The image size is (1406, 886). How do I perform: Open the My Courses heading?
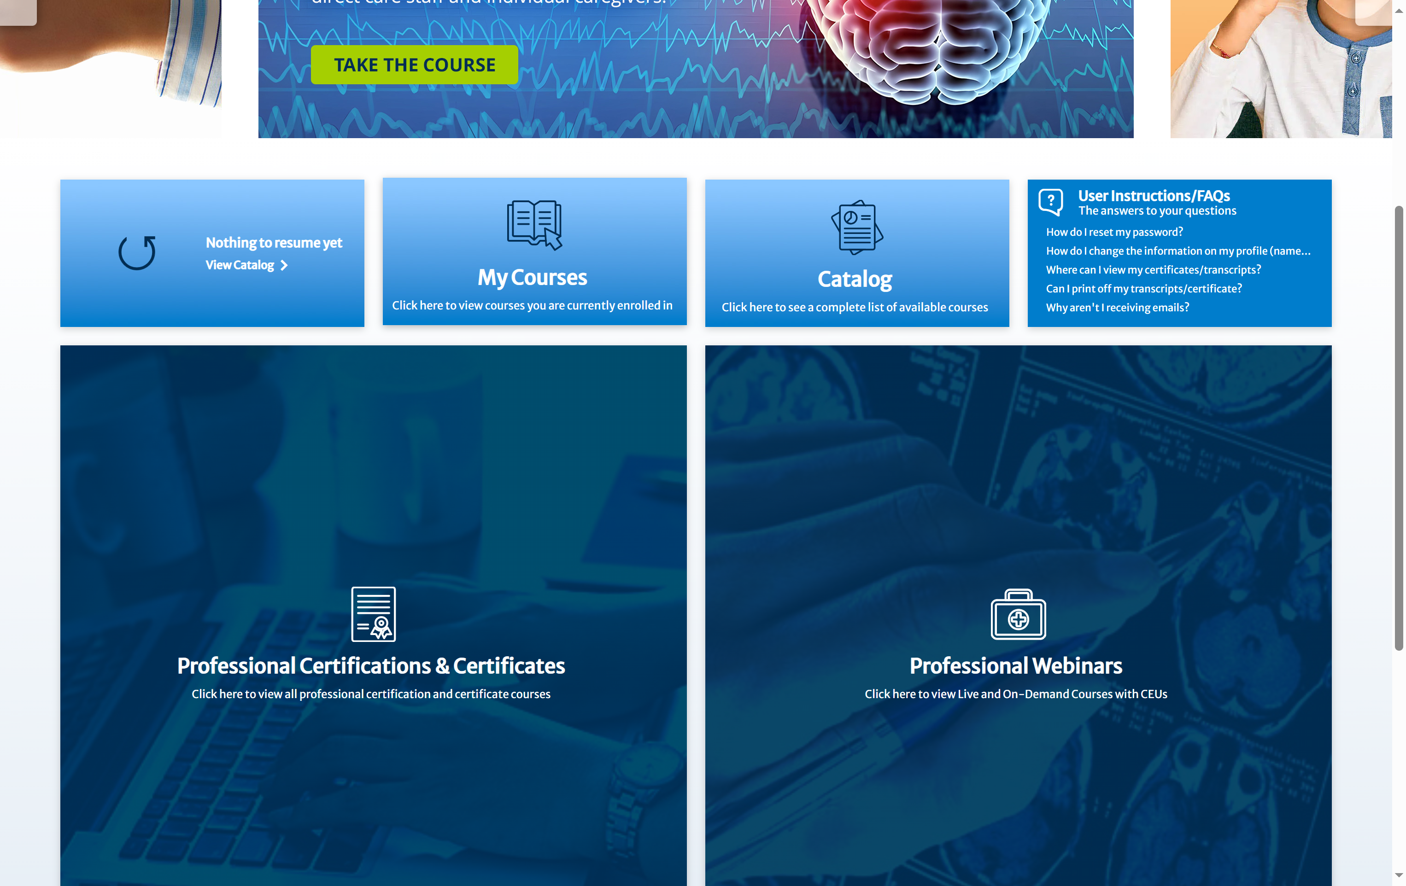coord(533,277)
